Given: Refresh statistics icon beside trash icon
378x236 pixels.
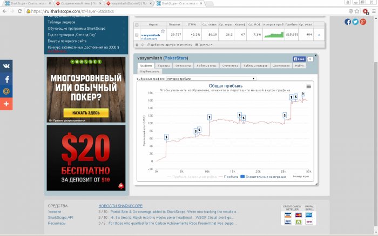Looking at the screenshot, I should (143, 45).
